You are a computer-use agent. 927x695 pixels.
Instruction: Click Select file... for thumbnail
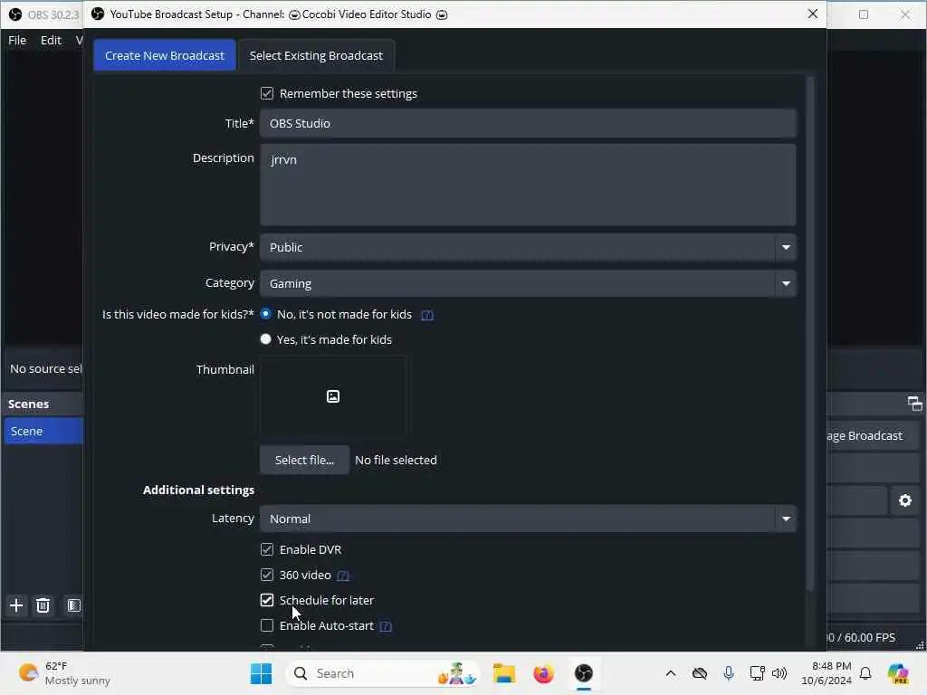click(304, 460)
